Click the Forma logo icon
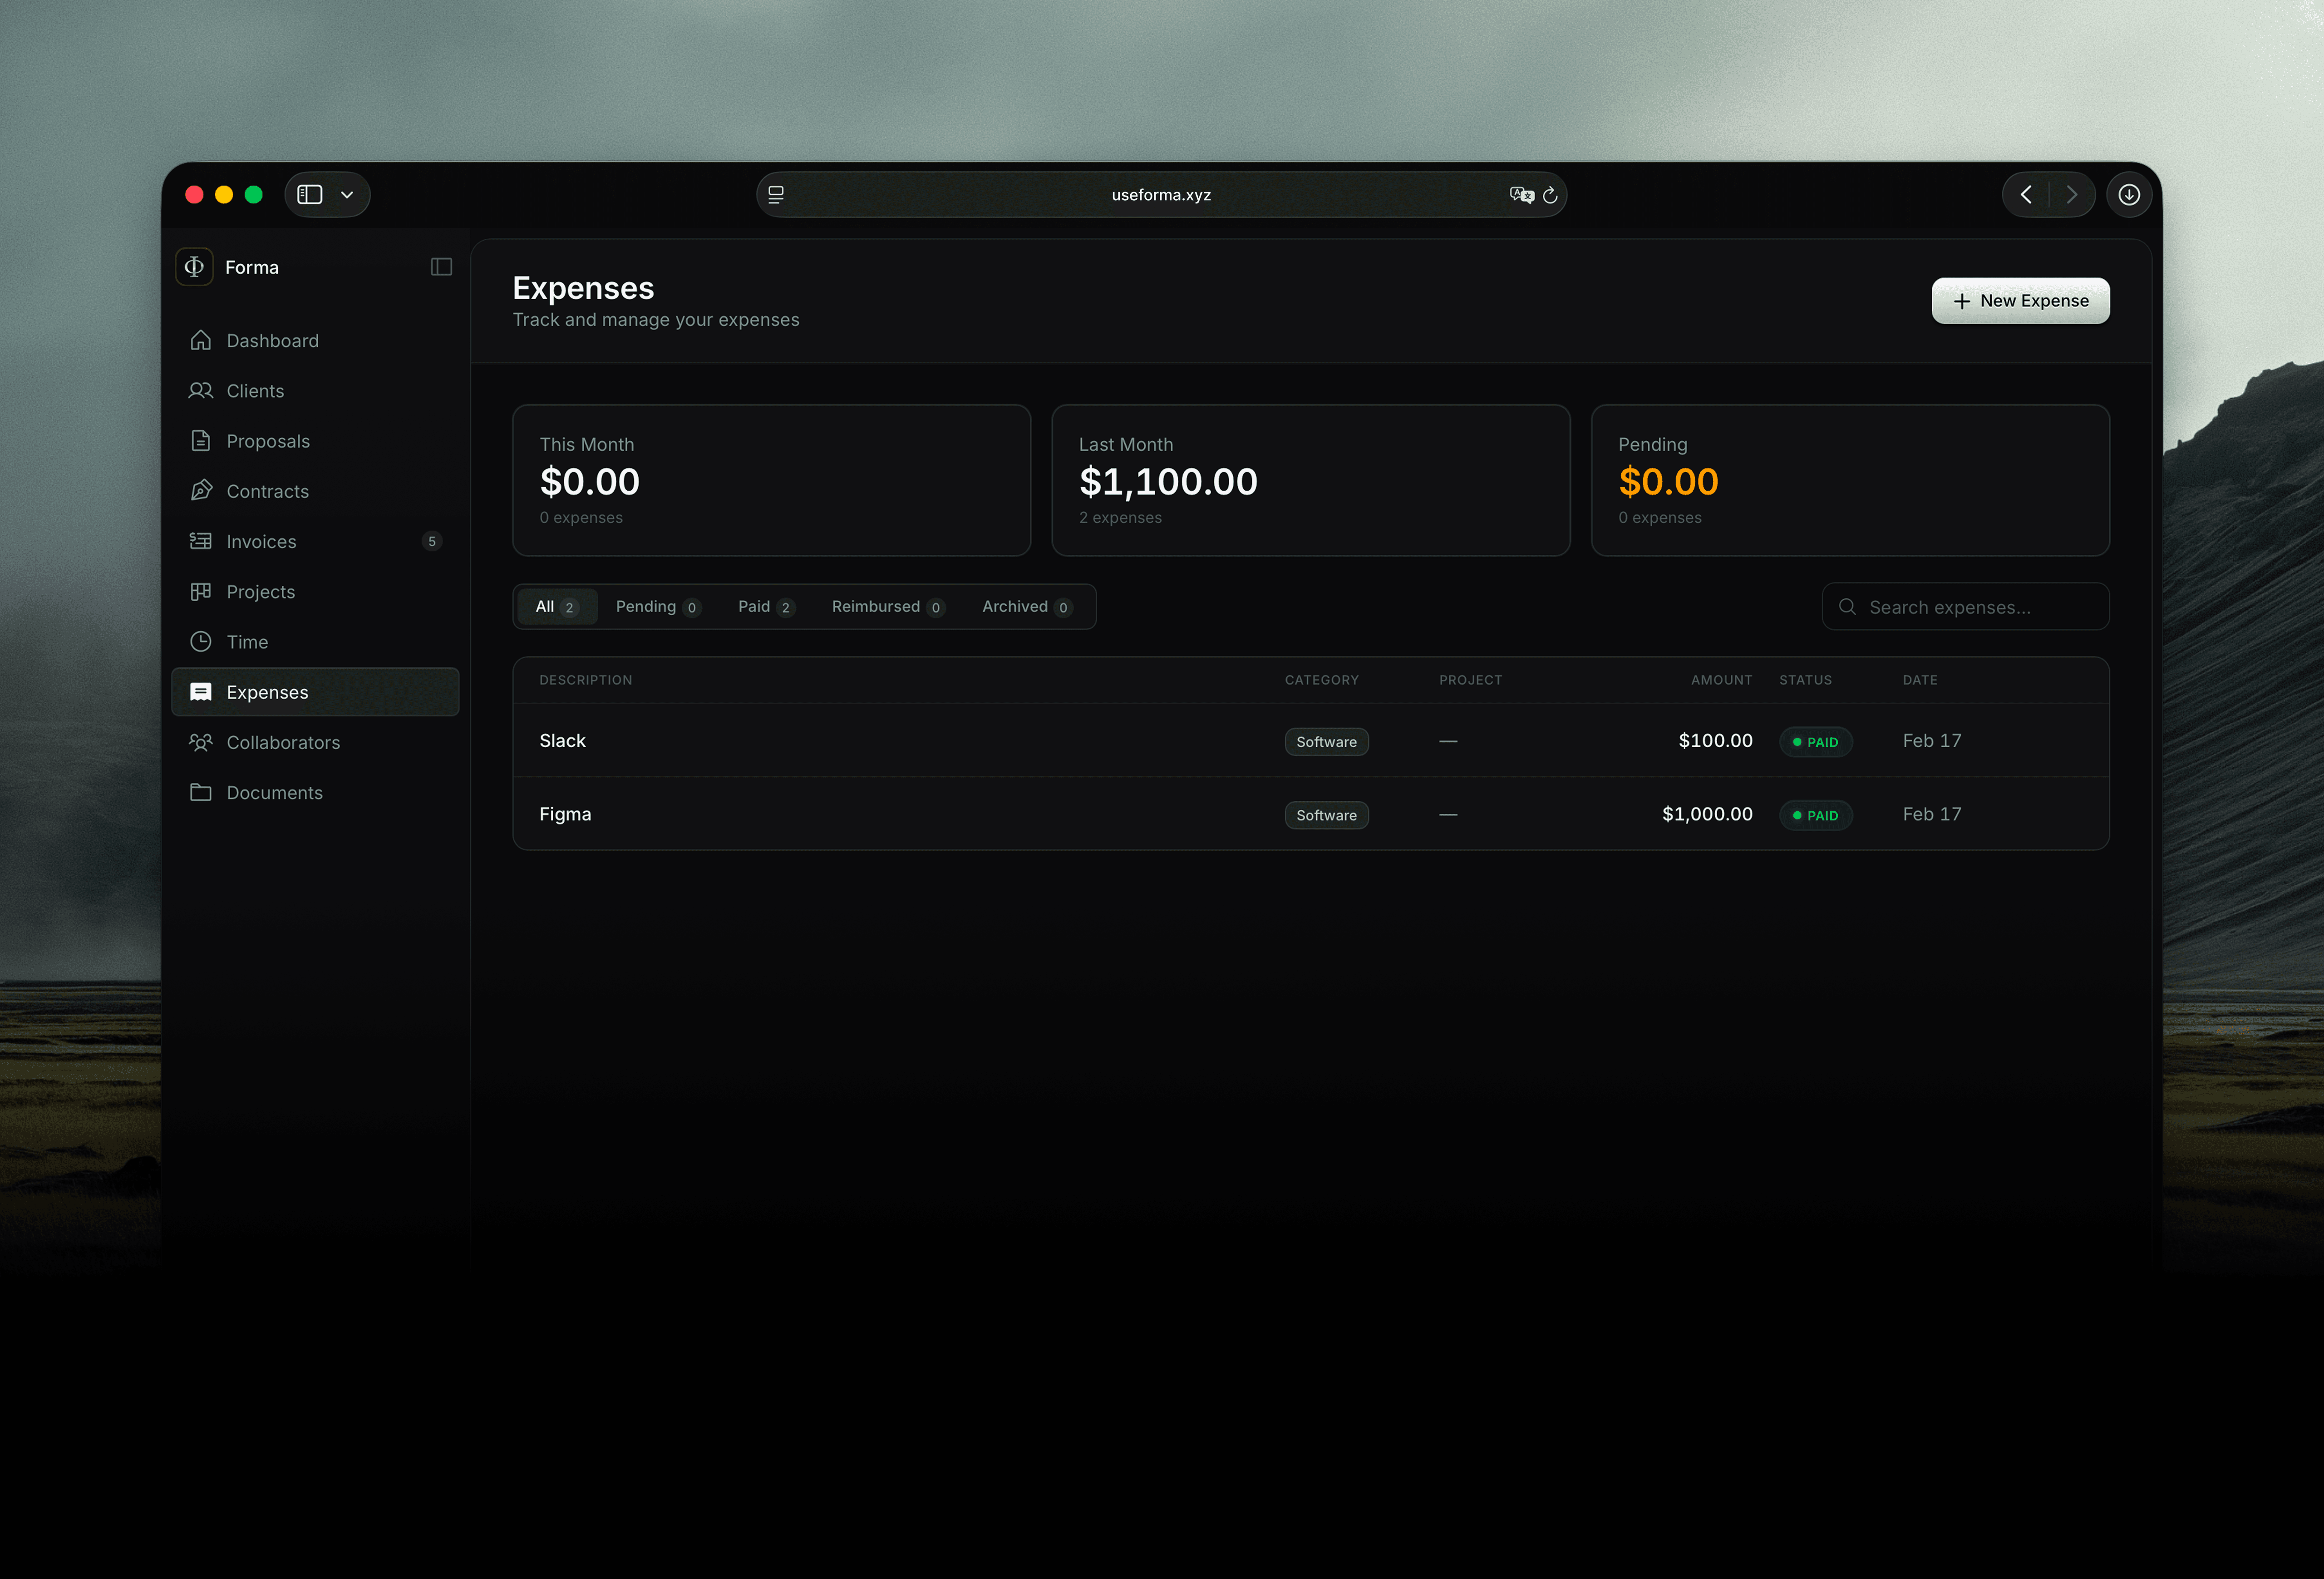This screenshot has height=1579, width=2324. point(194,267)
